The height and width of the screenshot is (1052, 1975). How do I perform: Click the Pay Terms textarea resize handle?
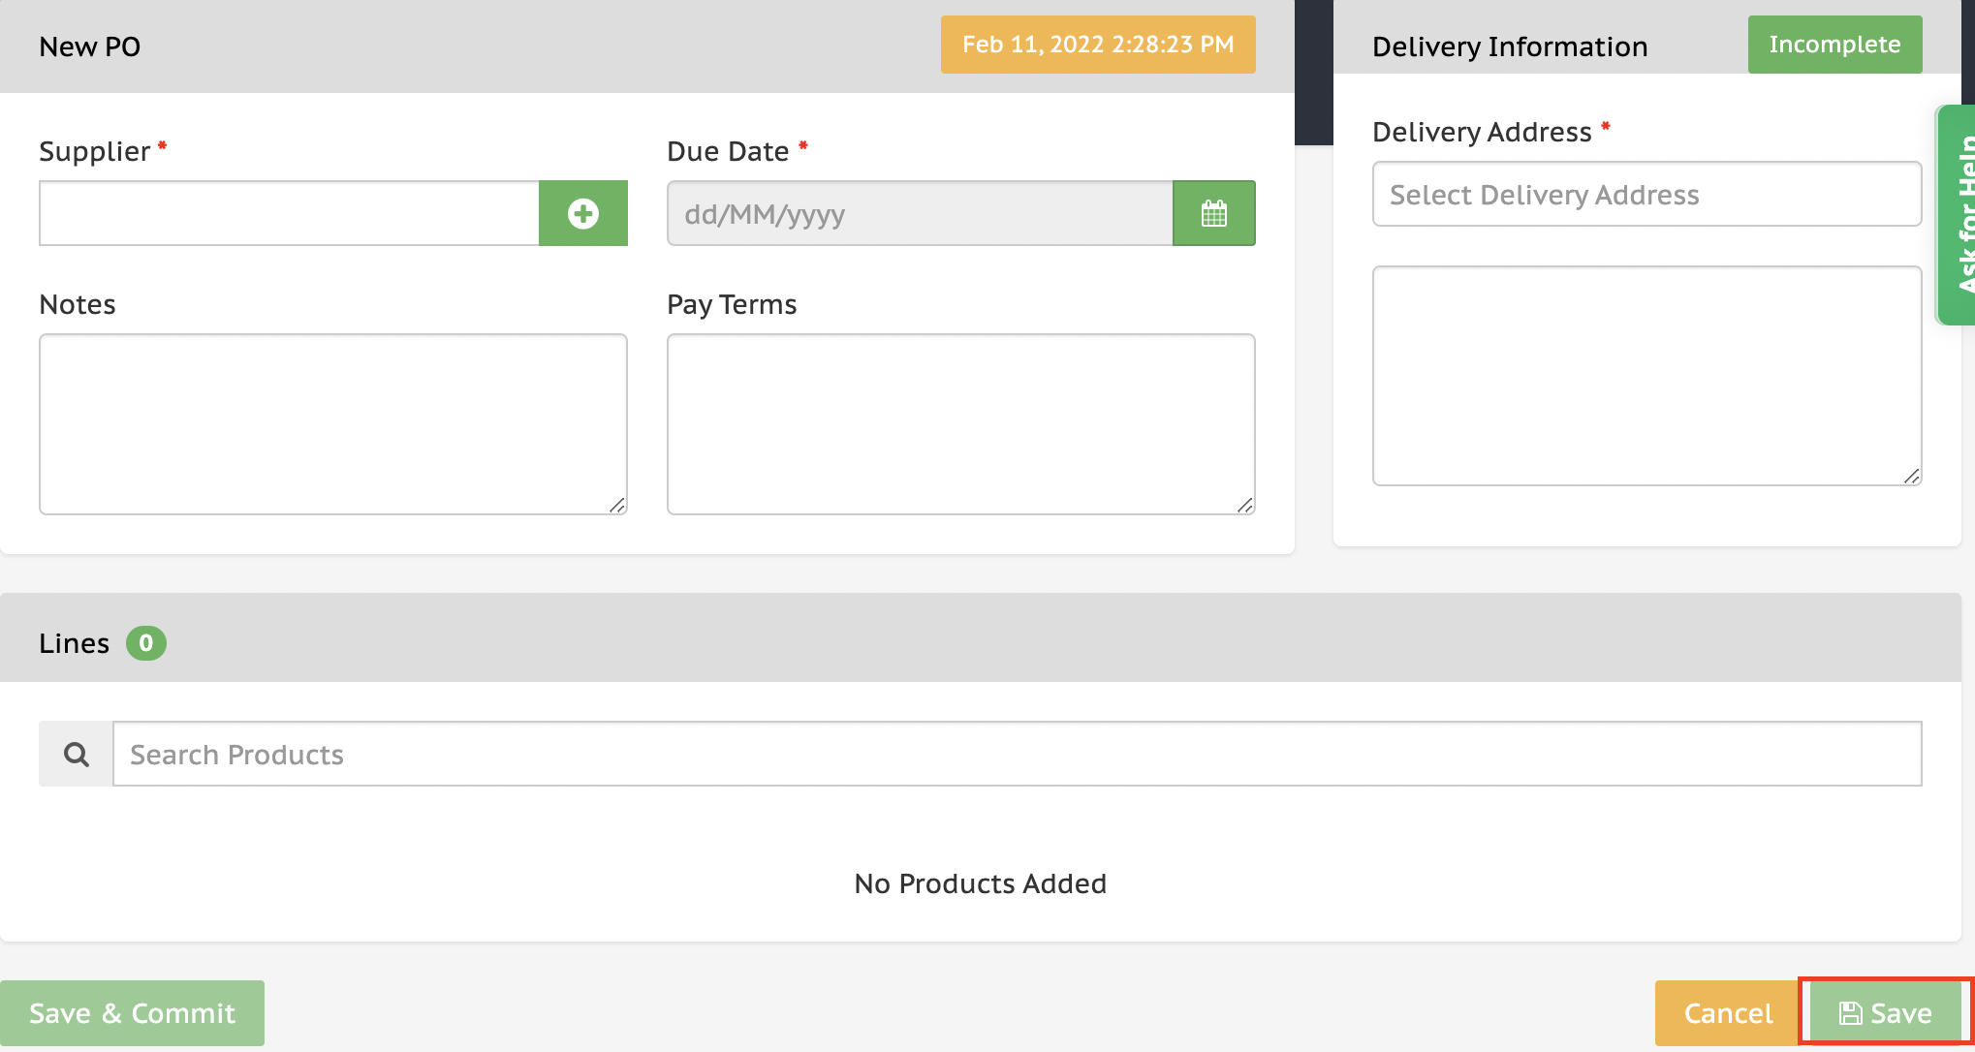(1245, 505)
